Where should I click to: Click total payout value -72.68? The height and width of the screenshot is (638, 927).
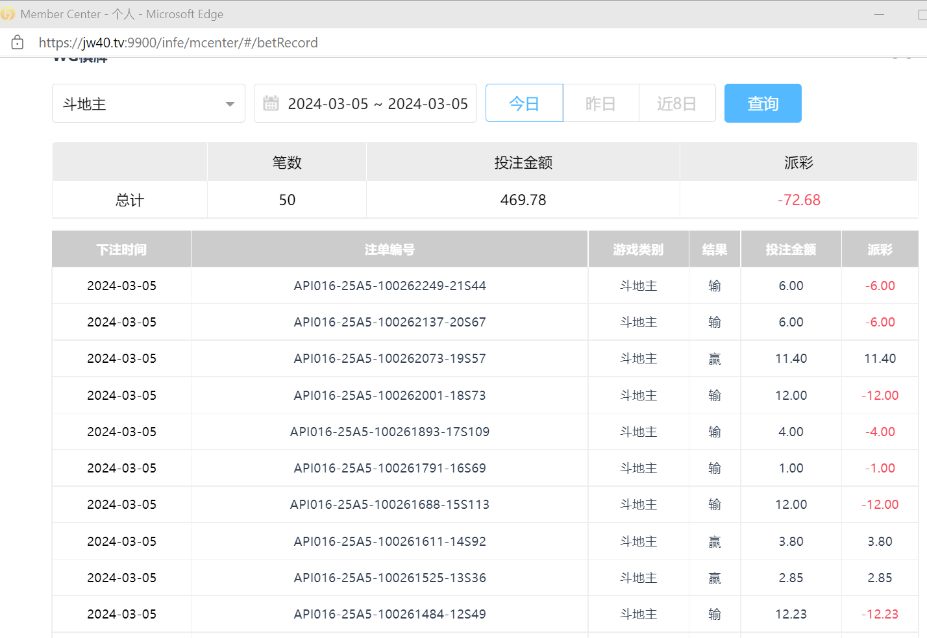(x=798, y=200)
